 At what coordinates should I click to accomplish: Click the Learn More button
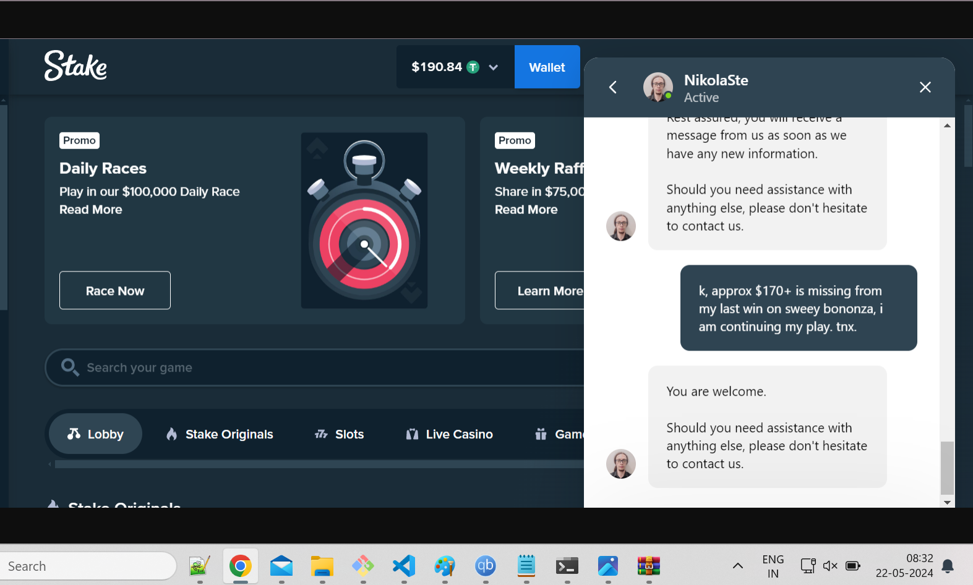(540, 290)
